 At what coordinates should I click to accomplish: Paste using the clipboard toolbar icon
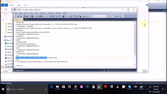[x=41, y=16]
